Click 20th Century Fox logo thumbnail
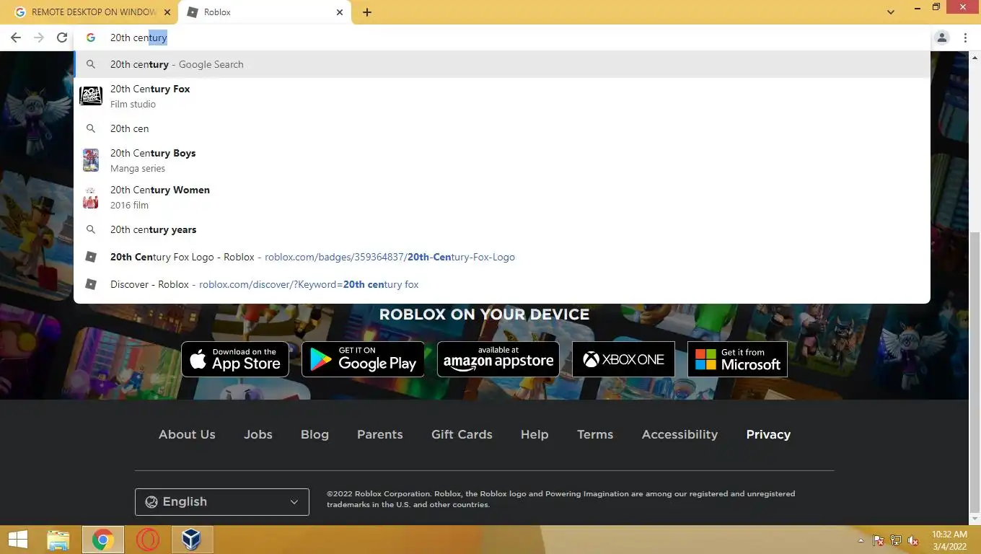 (x=91, y=96)
